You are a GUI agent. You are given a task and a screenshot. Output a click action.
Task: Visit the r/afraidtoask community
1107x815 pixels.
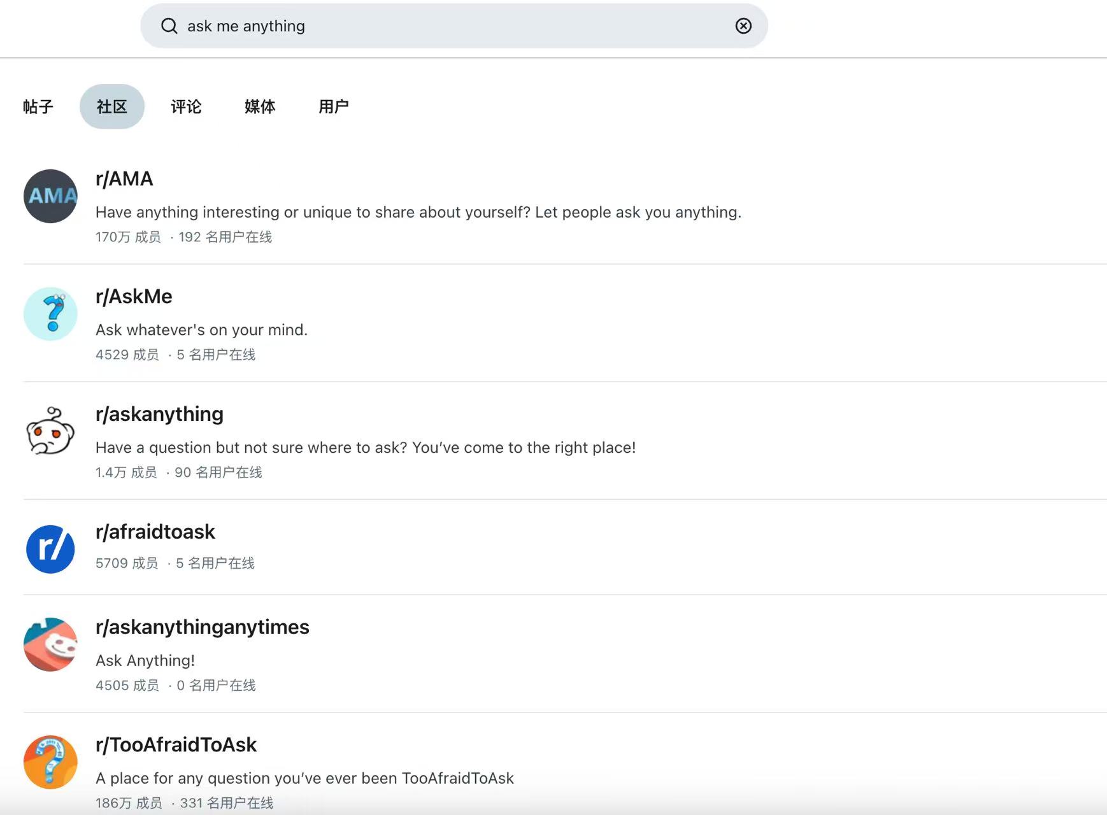[155, 532]
